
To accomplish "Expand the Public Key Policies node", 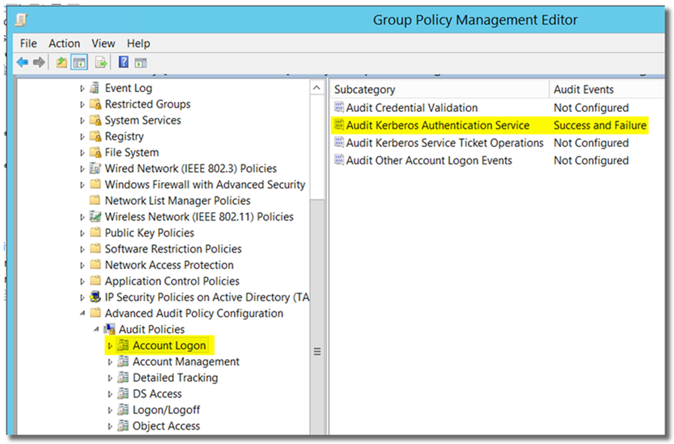I will (82, 233).
